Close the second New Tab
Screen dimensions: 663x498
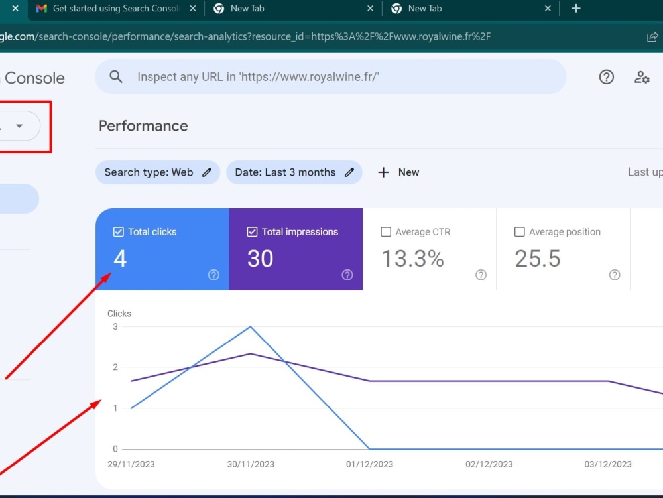(548, 9)
